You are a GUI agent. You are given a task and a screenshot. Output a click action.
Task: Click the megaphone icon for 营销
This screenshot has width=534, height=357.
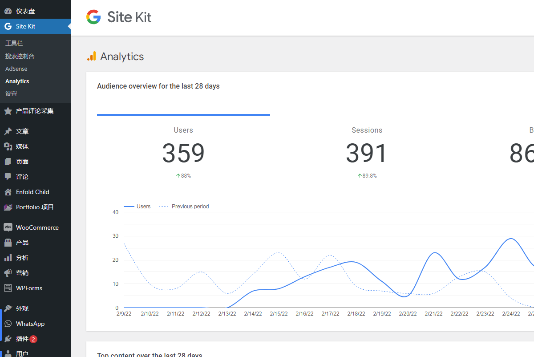8,273
